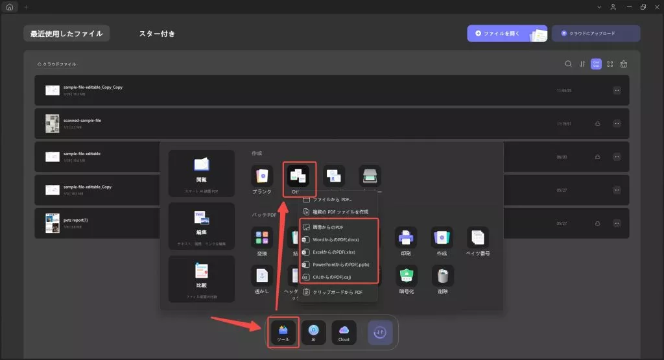Select the 最近使用したファイル tab
This screenshot has height=360, width=664.
tap(67, 34)
